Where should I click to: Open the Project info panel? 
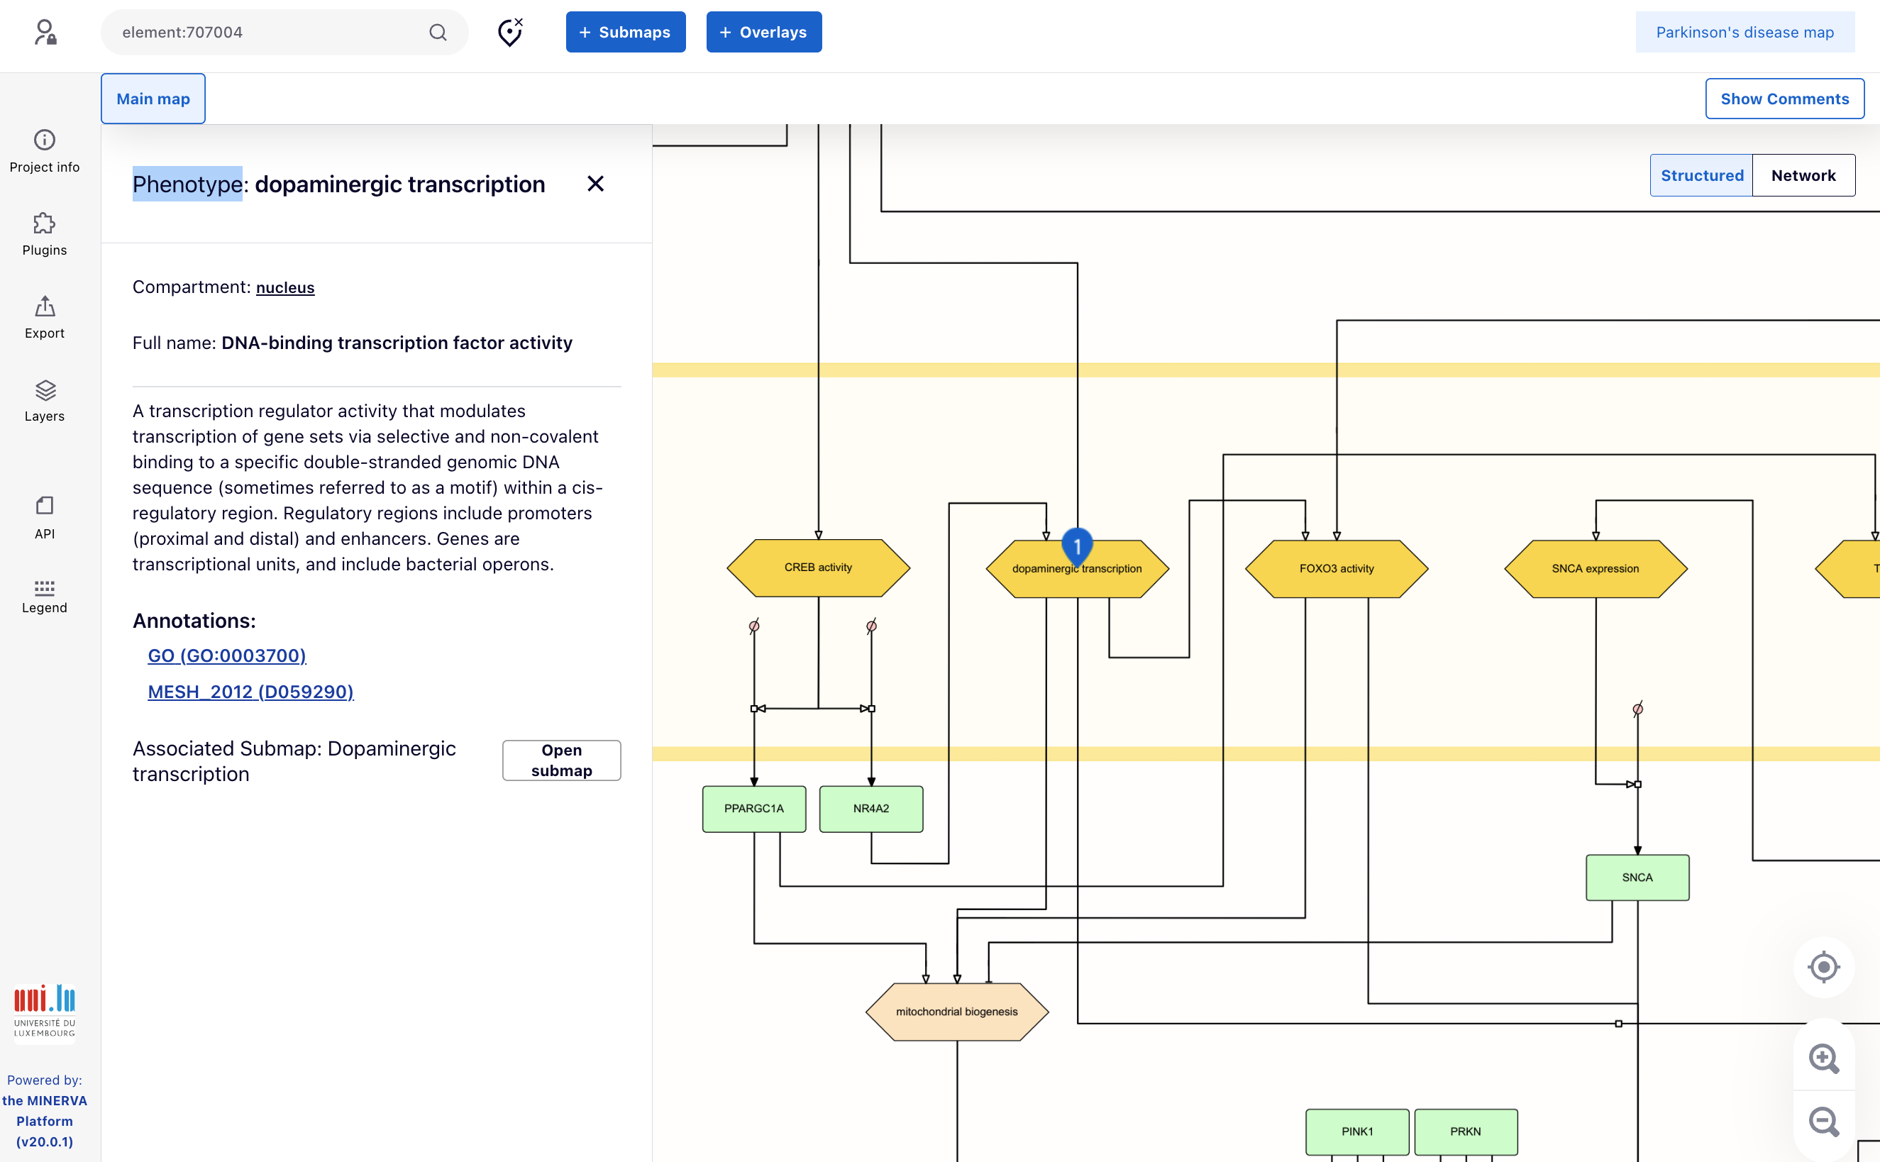(45, 150)
